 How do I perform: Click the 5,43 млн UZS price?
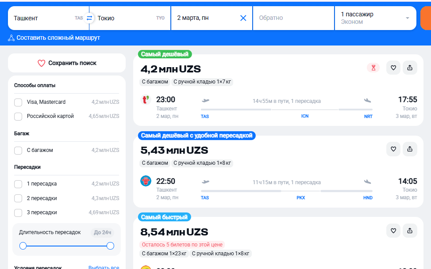(174, 151)
